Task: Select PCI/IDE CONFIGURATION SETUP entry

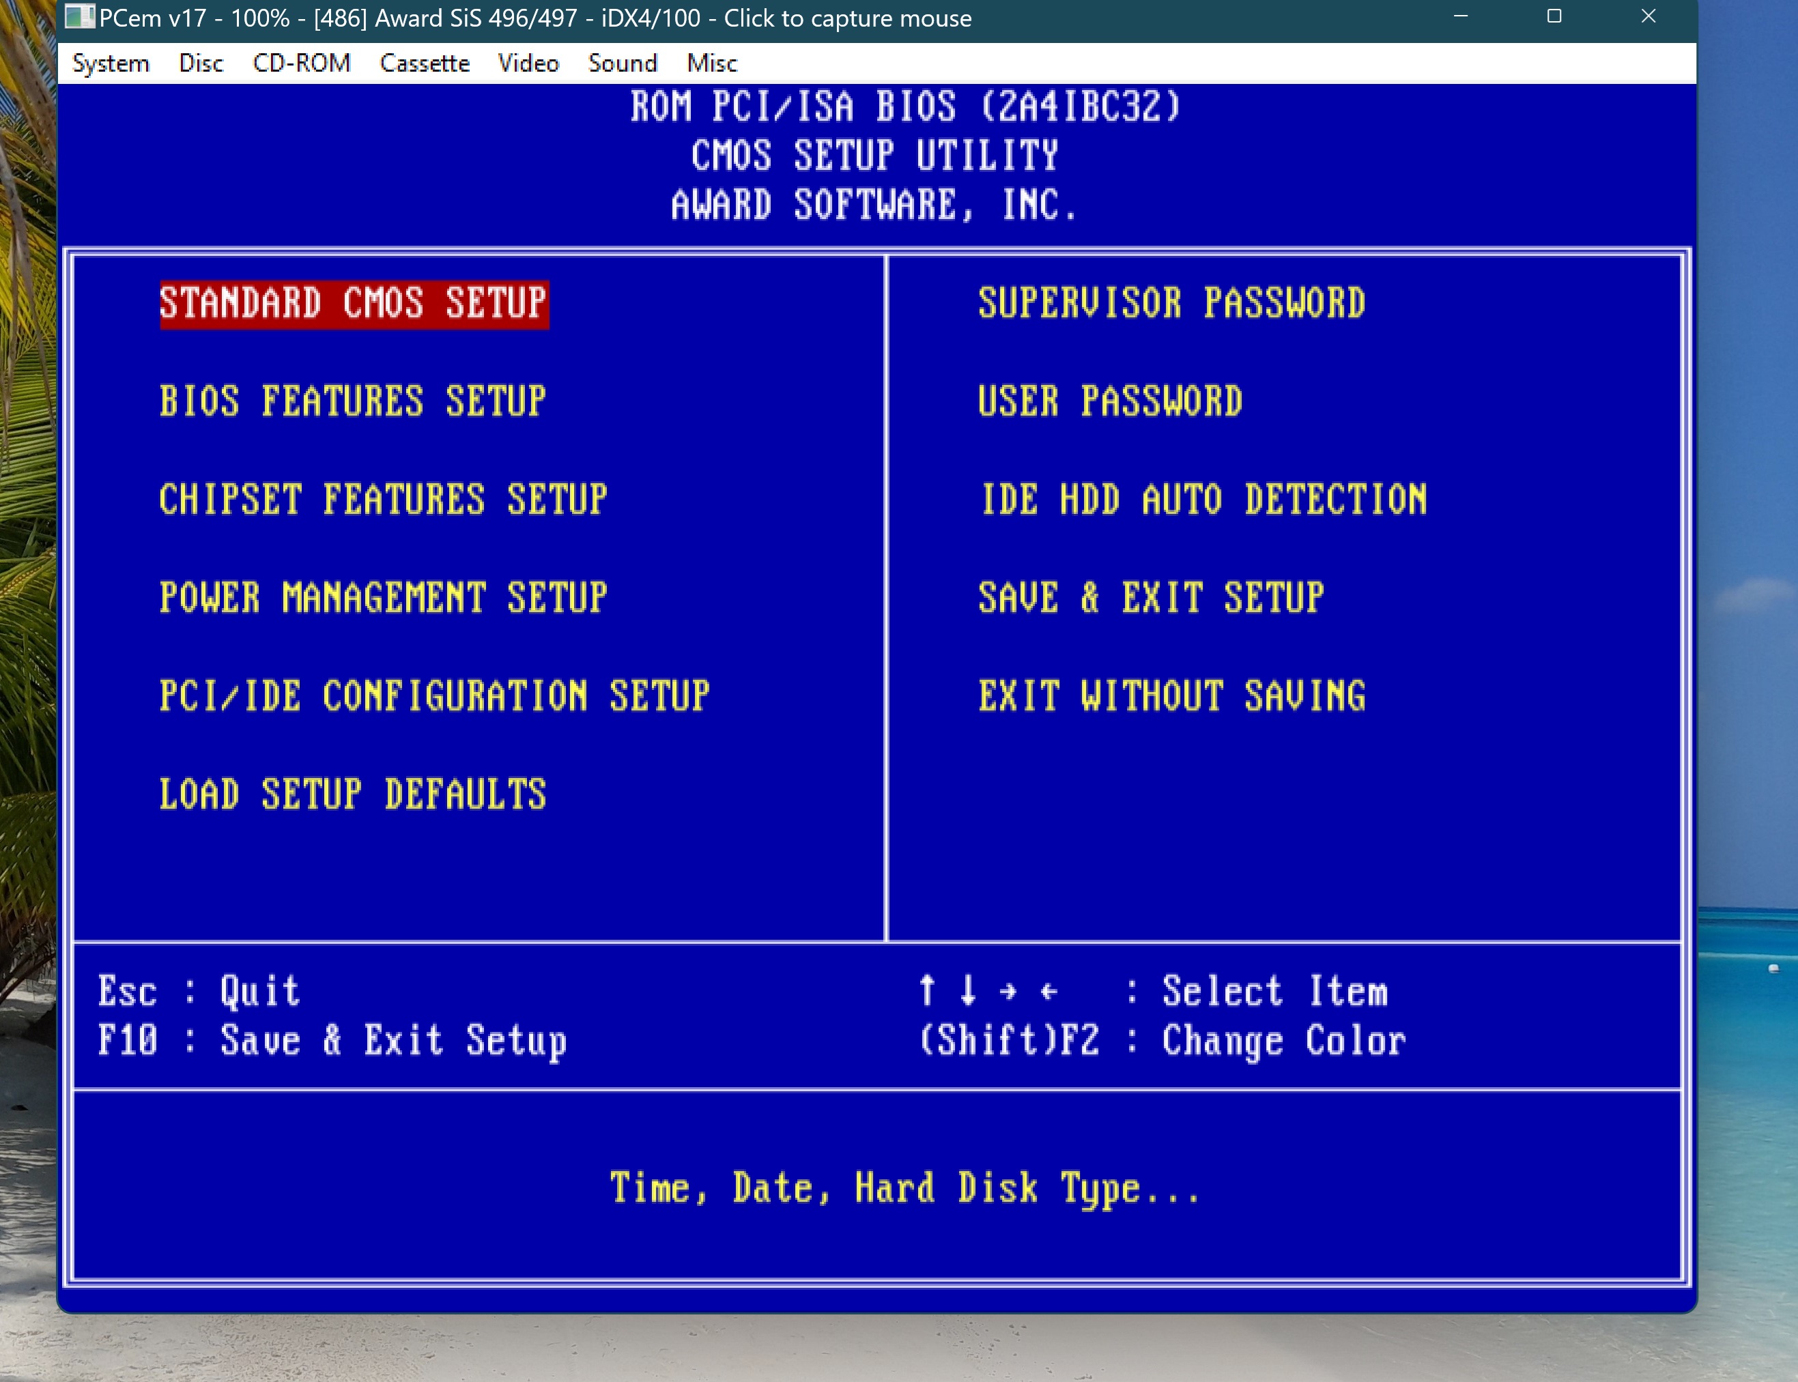Action: pos(434,696)
